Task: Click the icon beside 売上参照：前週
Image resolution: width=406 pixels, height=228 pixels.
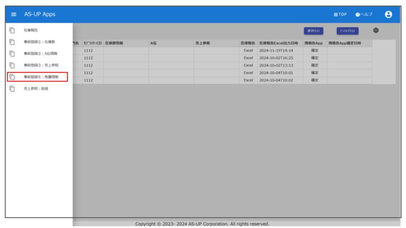Action: pos(12,89)
